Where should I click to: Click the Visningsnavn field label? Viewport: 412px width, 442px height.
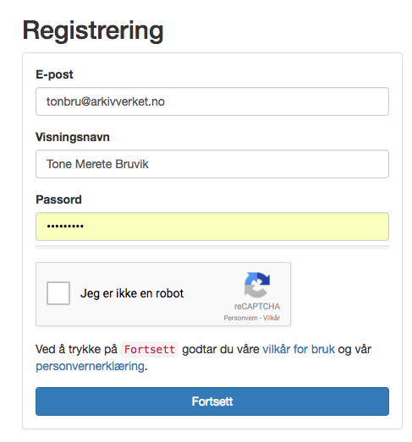73,137
